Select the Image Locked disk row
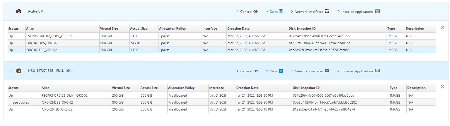The width and height of the screenshot is (450, 126). pyautogui.click(x=19, y=103)
